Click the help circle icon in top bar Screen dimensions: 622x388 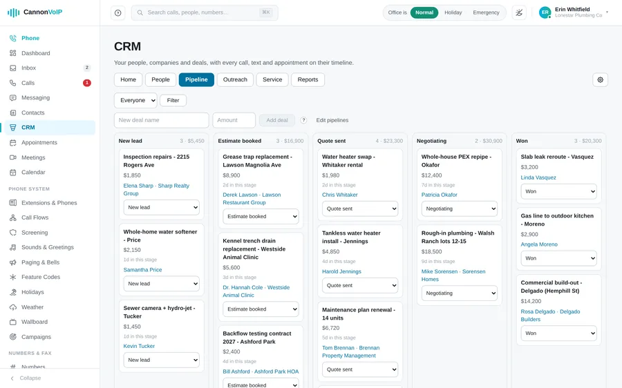tap(117, 12)
